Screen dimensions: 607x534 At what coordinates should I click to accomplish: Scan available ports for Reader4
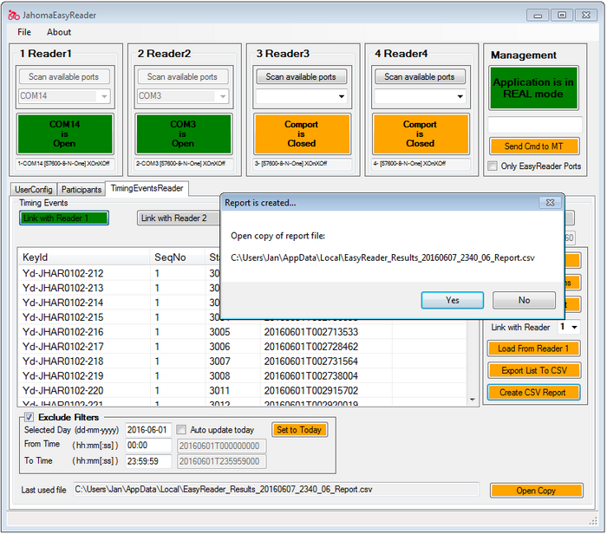(419, 77)
